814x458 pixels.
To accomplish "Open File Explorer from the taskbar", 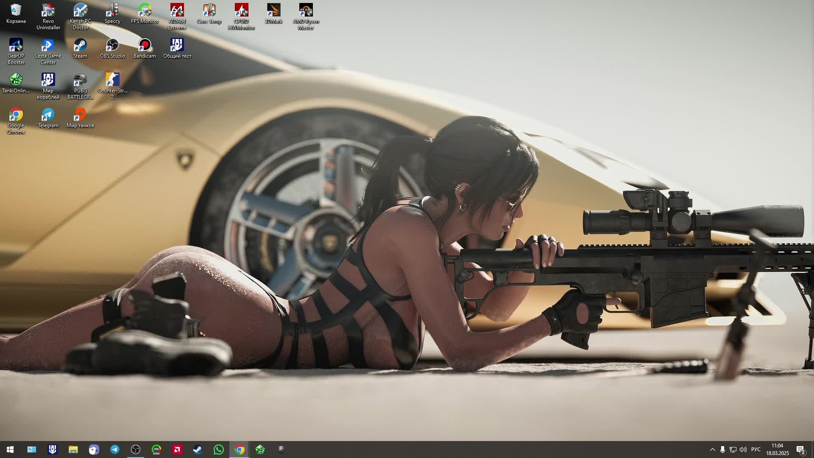I will (73, 450).
